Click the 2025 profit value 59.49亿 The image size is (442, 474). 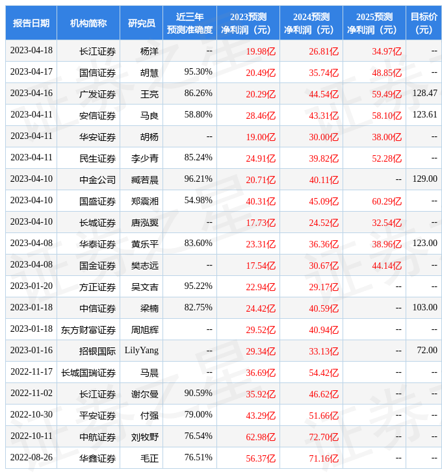(387, 94)
